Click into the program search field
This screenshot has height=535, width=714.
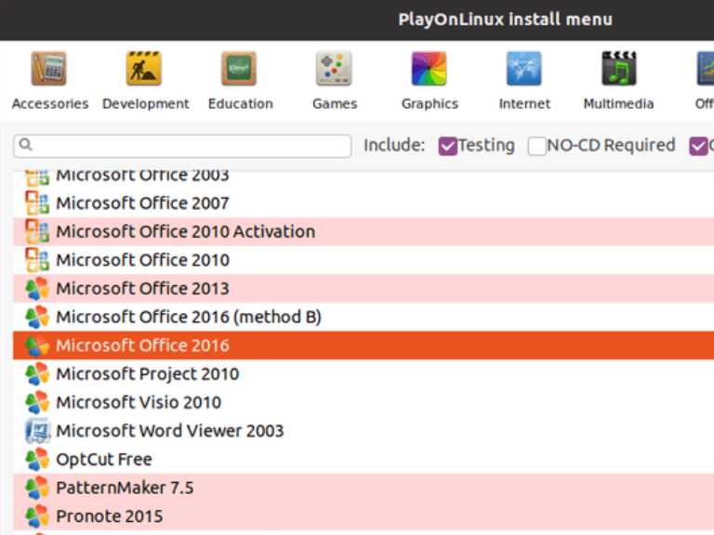[x=182, y=146]
